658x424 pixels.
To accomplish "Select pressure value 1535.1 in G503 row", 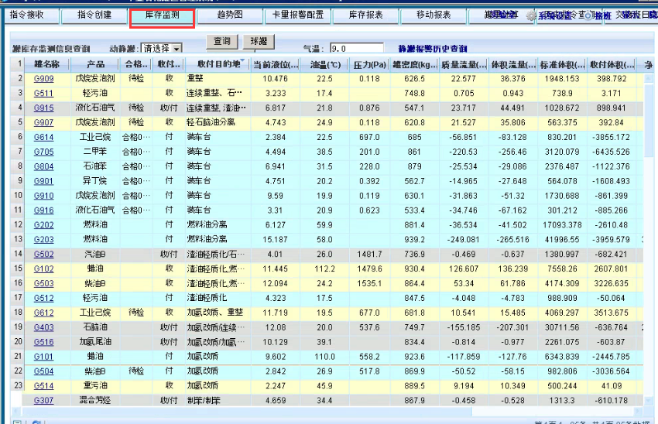I will pyautogui.click(x=369, y=284).
